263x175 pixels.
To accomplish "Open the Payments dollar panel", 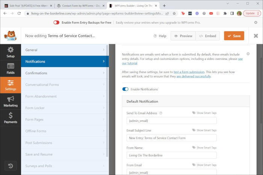I will click(11, 118).
